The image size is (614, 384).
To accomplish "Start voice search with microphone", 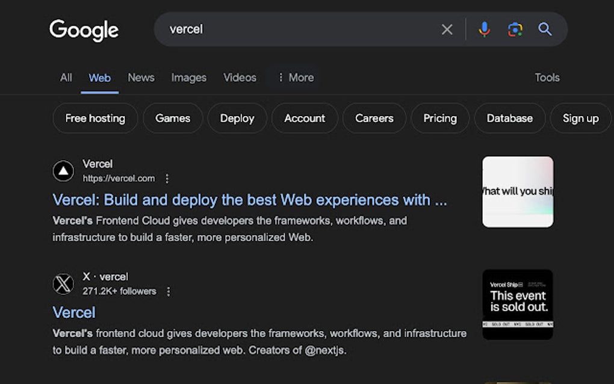I will (484, 29).
